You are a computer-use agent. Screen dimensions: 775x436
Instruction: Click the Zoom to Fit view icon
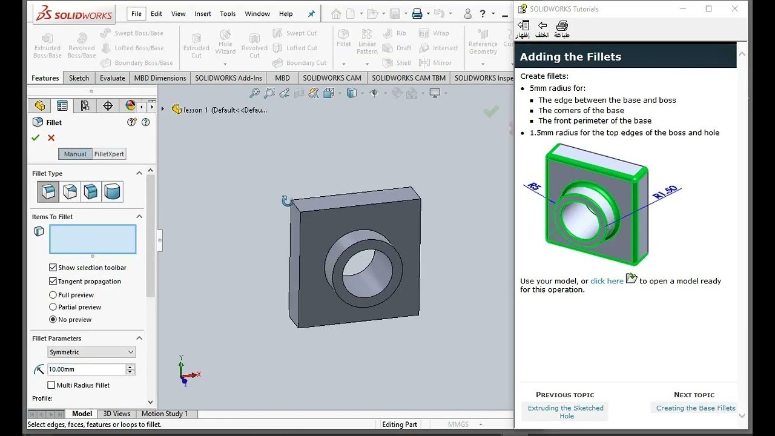point(255,93)
